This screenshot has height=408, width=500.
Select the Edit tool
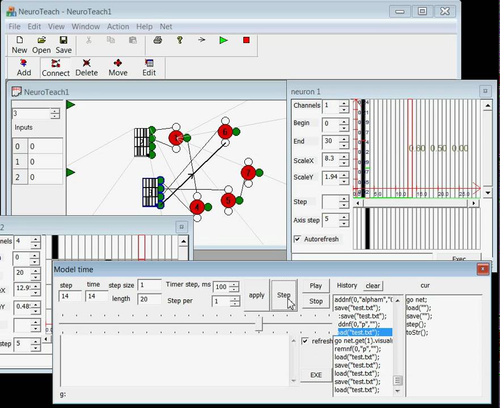click(x=149, y=67)
